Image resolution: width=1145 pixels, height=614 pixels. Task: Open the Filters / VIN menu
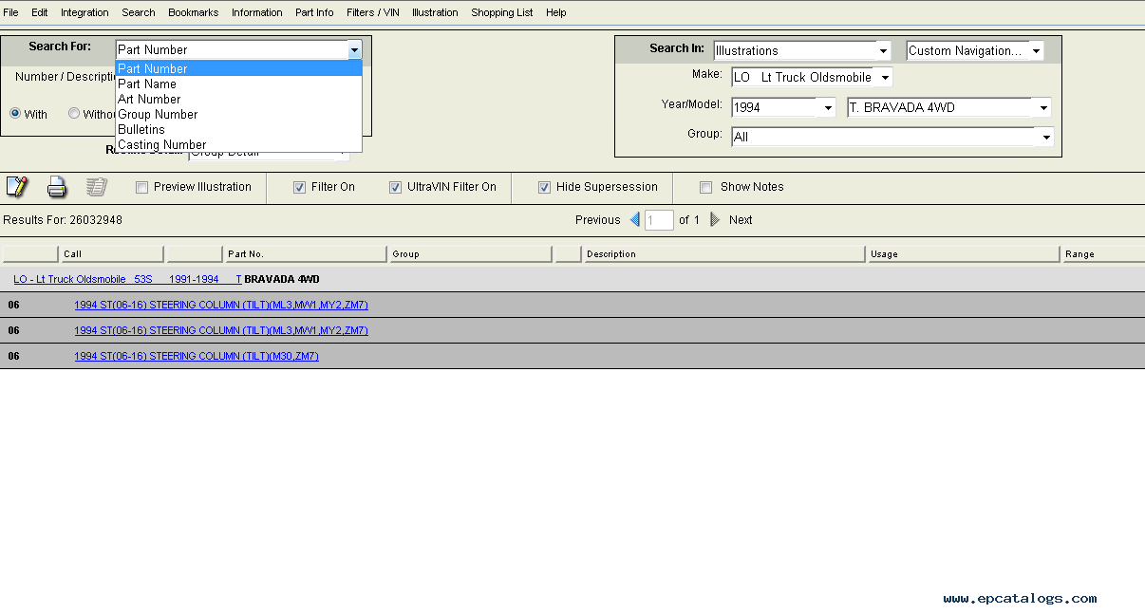pyautogui.click(x=372, y=12)
